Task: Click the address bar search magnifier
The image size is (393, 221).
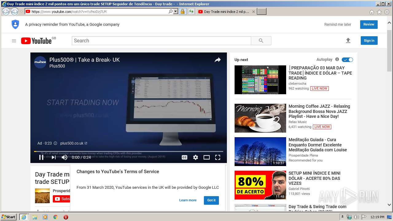Action: (170, 11)
